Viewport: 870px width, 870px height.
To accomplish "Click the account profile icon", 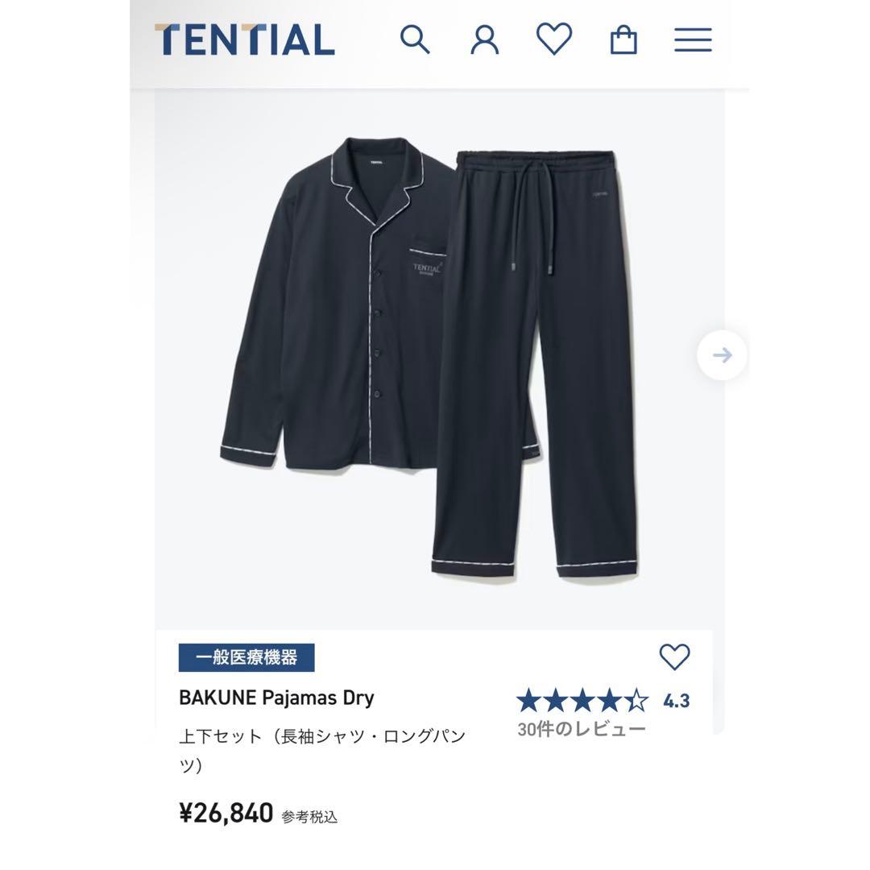I will (484, 39).
